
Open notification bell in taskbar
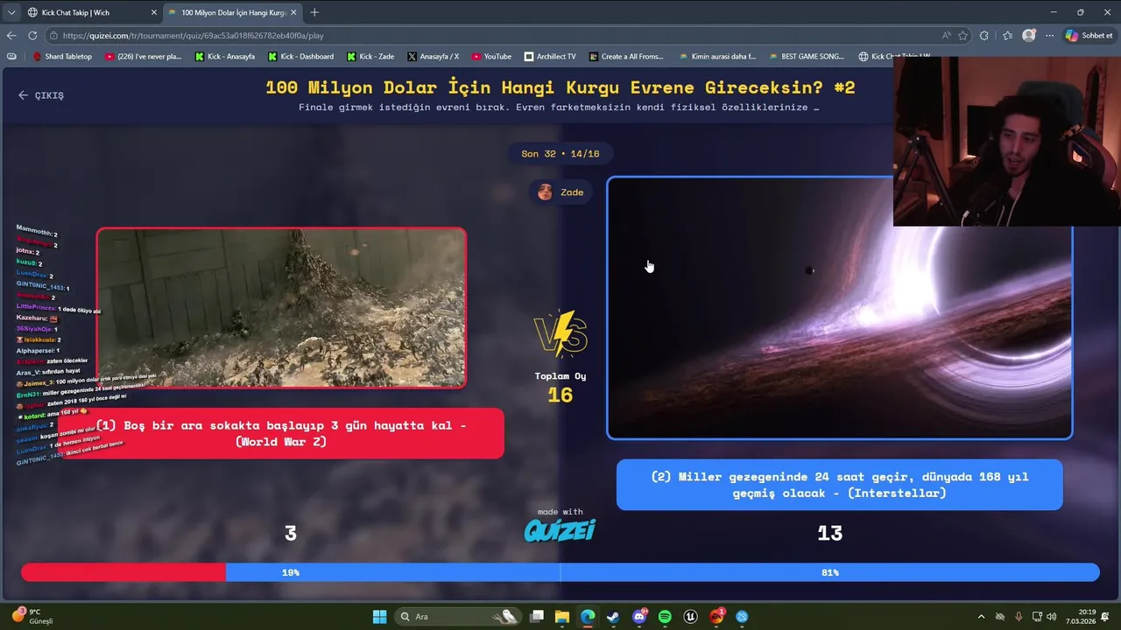(1107, 617)
